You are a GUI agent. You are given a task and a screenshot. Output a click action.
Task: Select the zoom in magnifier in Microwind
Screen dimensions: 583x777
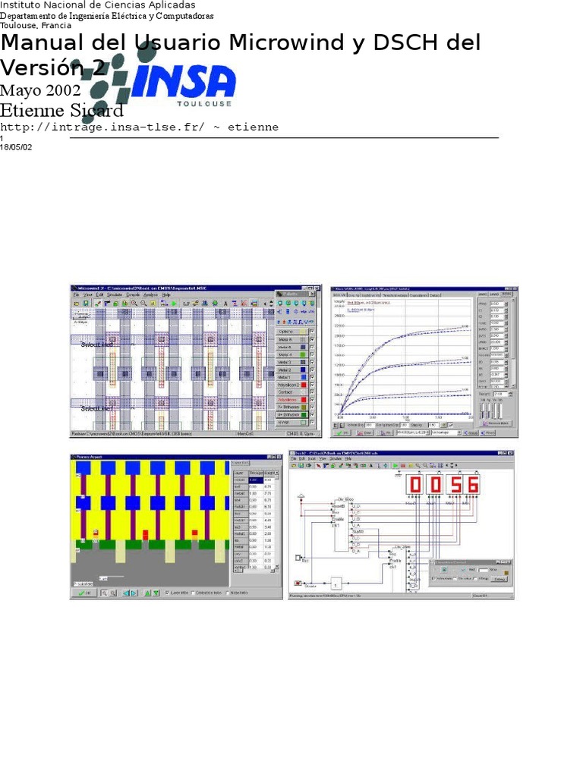[x=134, y=304]
